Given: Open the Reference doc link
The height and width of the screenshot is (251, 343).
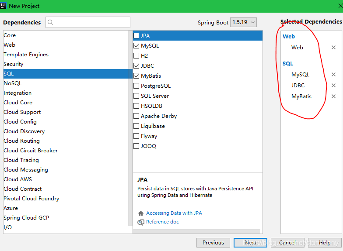Looking at the screenshot, I should pyautogui.click(x=163, y=222).
